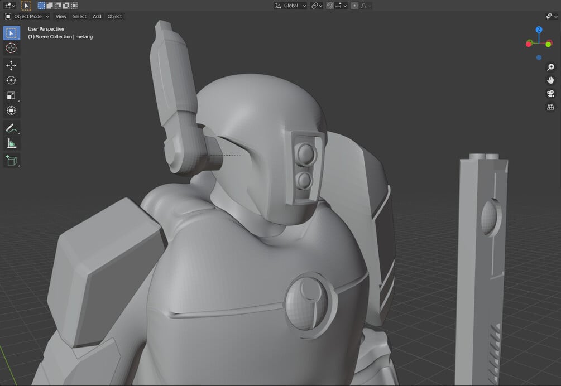Open the editor type dropdown
561x386 pixels.
pyautogui.click(x=9, y=6)
